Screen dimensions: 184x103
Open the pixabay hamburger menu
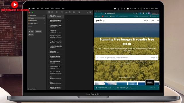158,20
